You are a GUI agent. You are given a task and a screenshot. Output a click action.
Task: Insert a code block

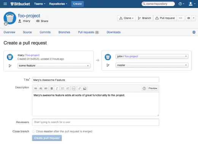pyautogui.click(x=74, y=89)
